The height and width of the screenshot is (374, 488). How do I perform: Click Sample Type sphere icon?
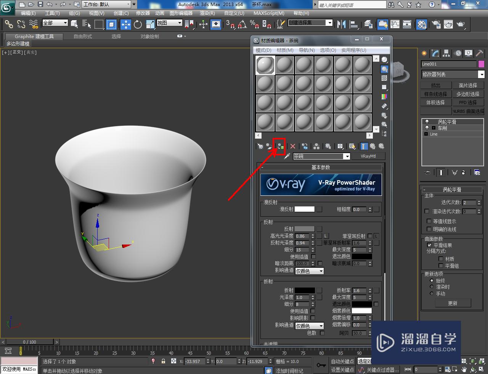[x=384, y=60]
